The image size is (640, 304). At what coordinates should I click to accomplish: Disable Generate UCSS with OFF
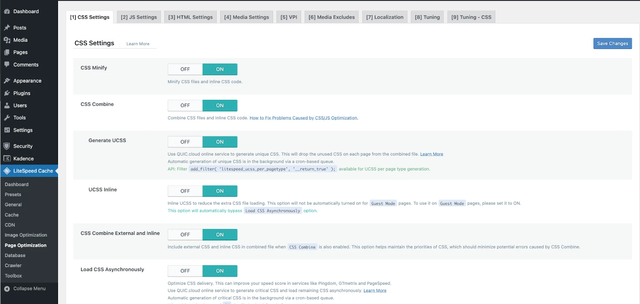(185, 142)
